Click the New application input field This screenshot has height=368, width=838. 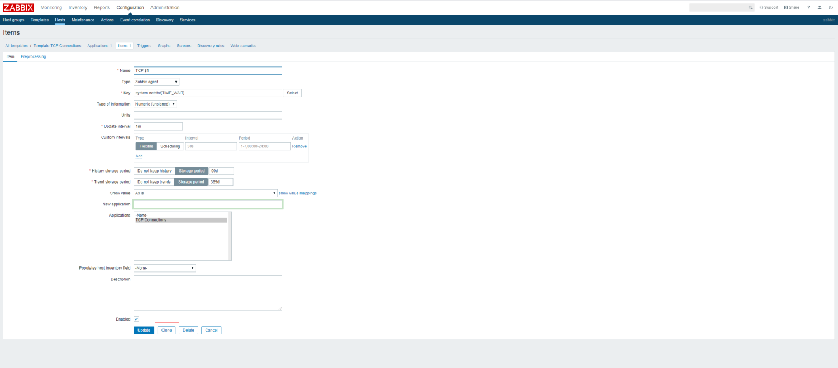(208, 204)
